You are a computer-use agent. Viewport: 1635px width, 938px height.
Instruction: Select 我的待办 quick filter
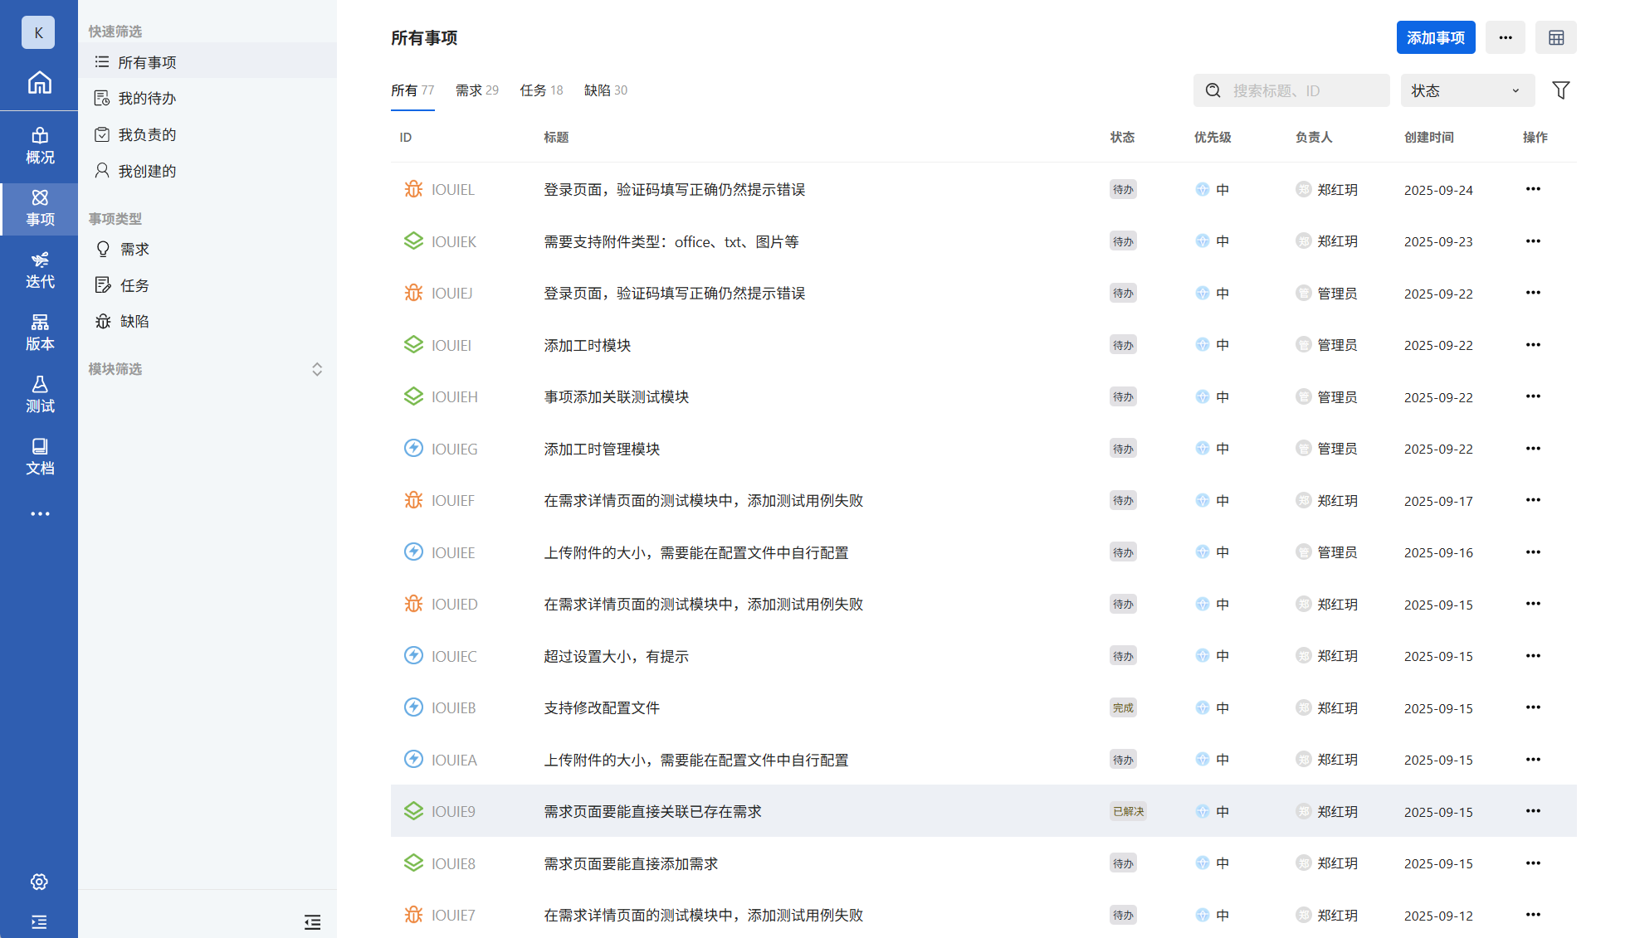coord(147,99)
